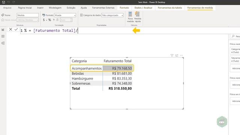Open the Formato dropdown showing Moeda
The width and height of the screenshot is (240, 135).
pos(65,15)
